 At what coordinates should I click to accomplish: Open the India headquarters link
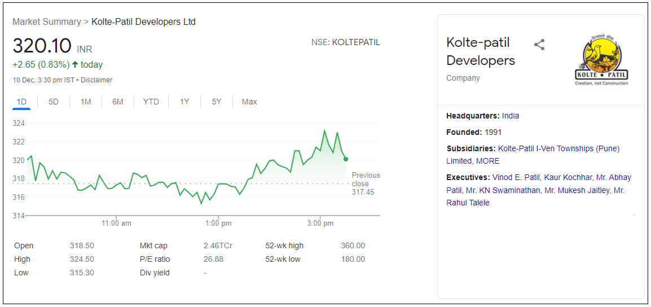click(x=511, y=116)
